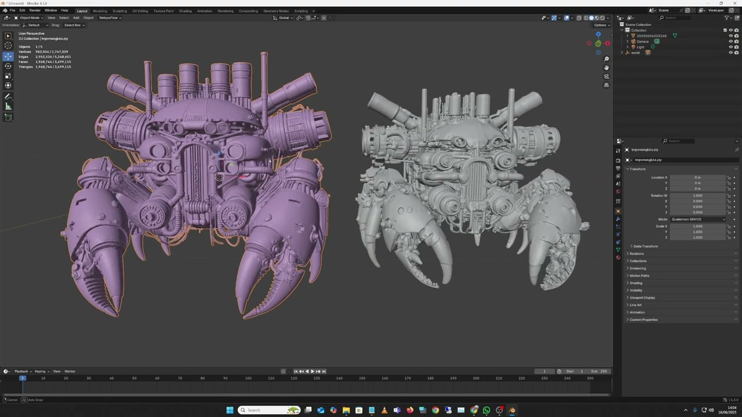
Task: Click the Windows Start button
Action: [x=230, y=410]
